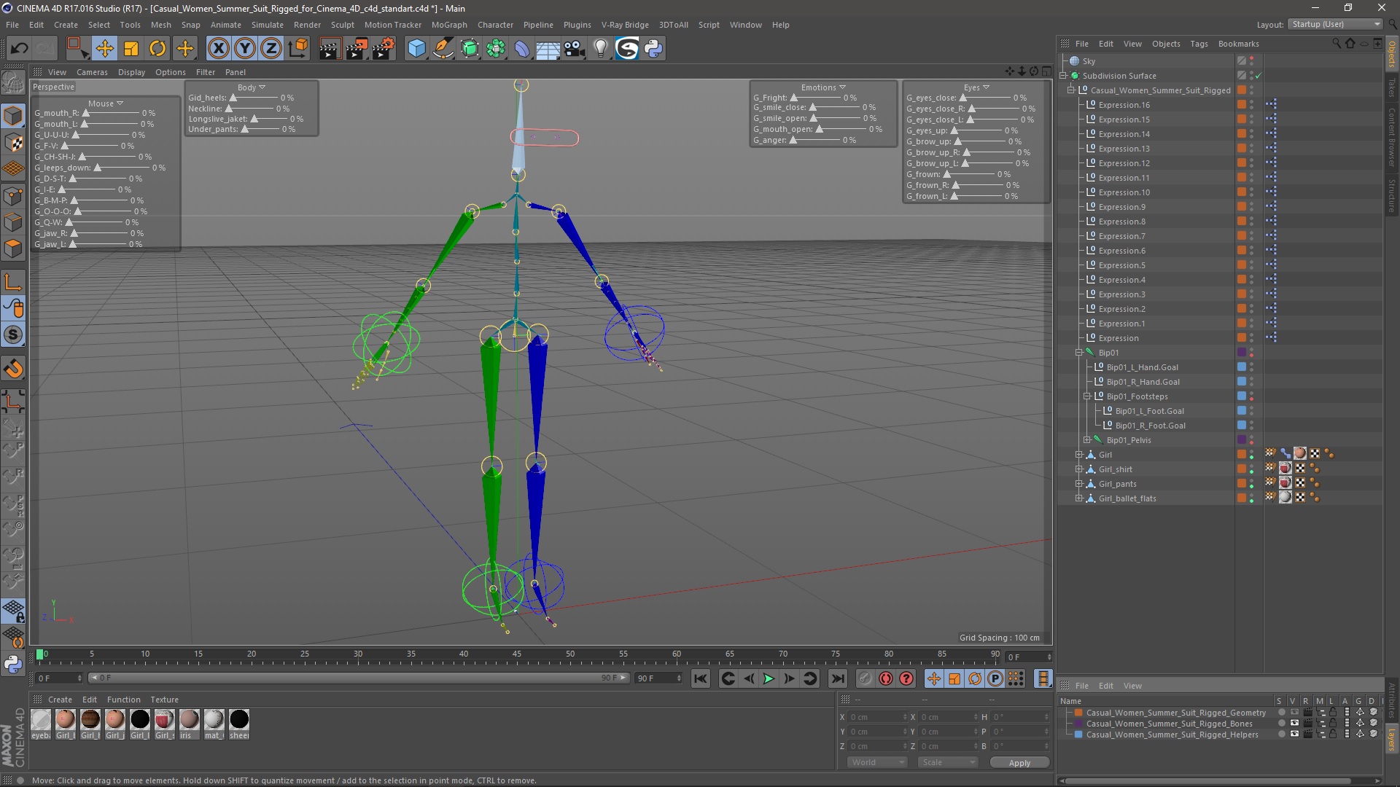Open the Scale mode dropdown
1400x787 pixels.
[947, 762]
